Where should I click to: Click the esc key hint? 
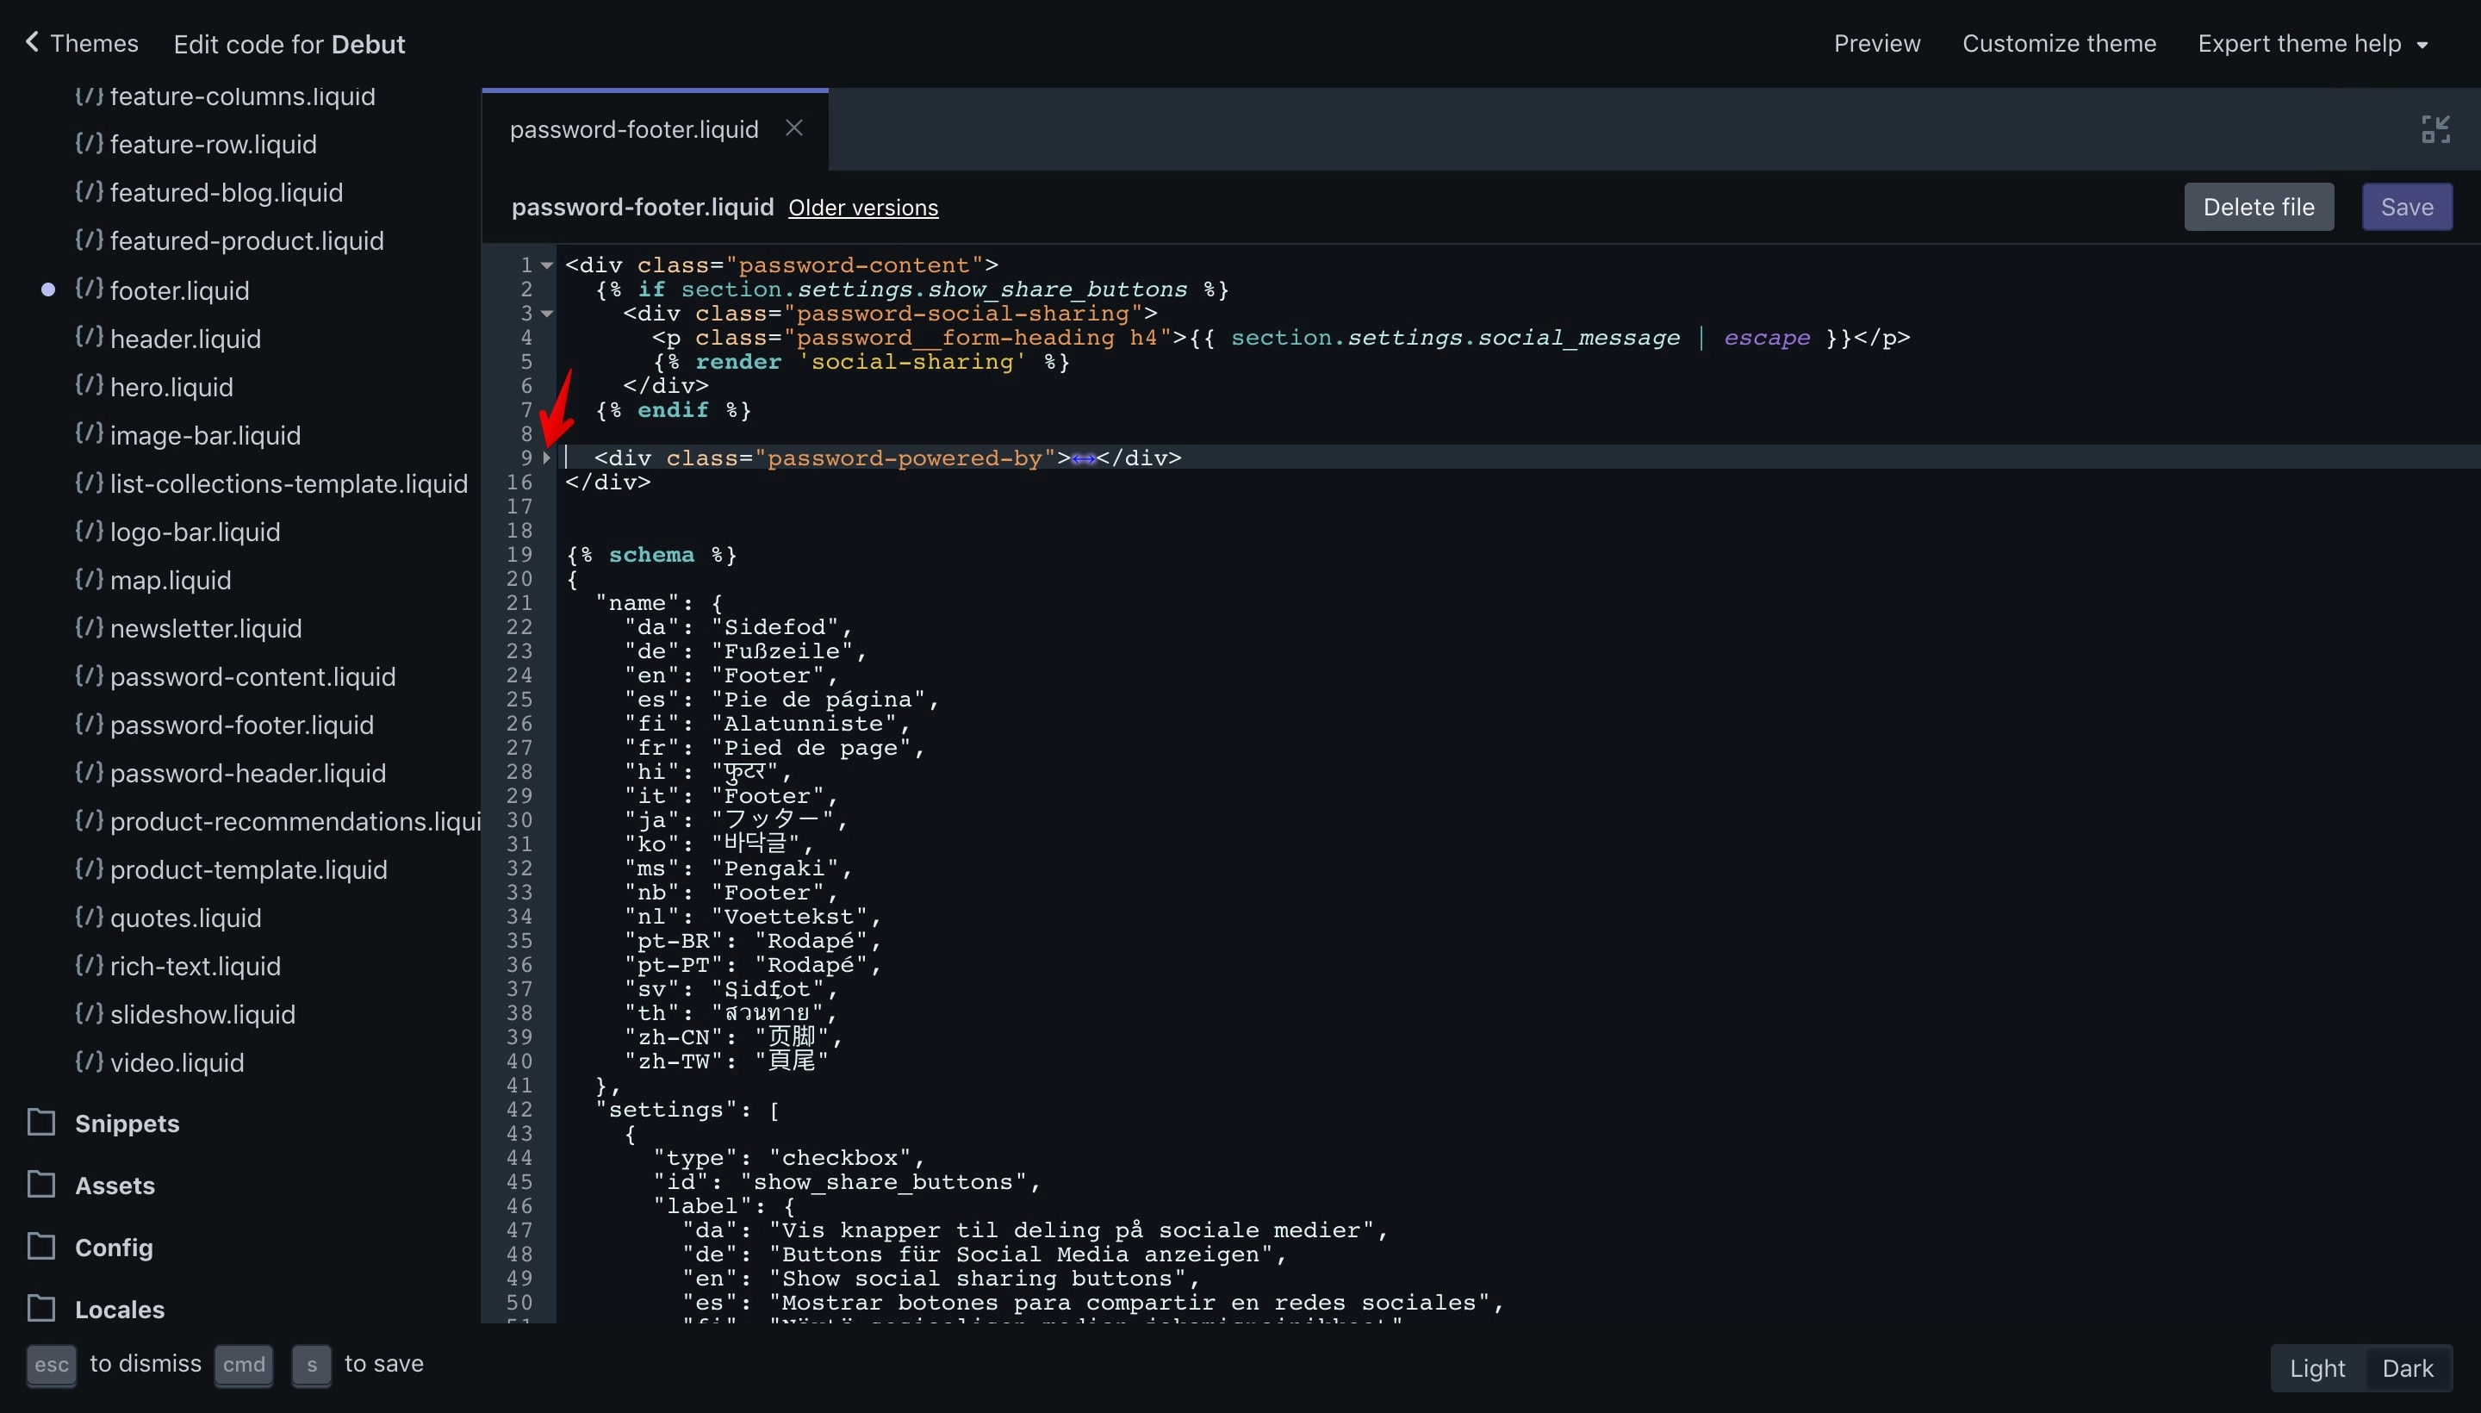(52, 1366)
